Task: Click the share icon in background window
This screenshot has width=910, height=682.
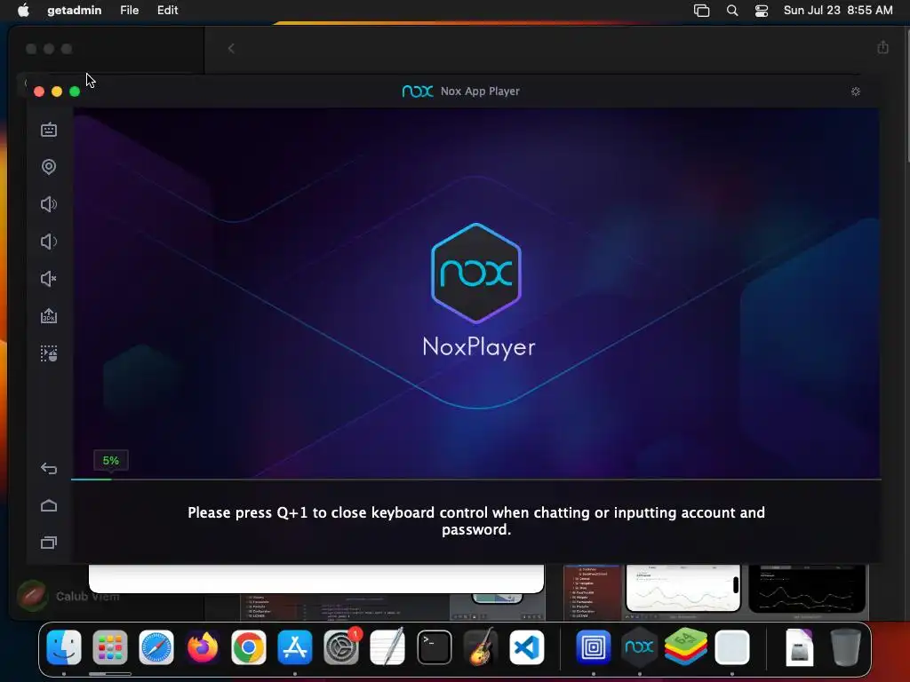Action: pos(882,48)
